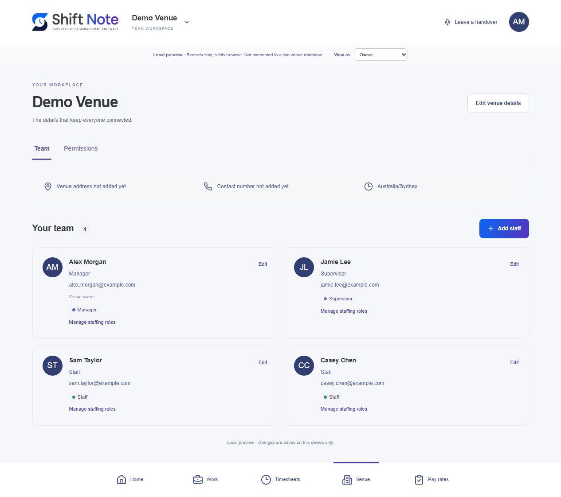Click the Shift Note logo

75,22
